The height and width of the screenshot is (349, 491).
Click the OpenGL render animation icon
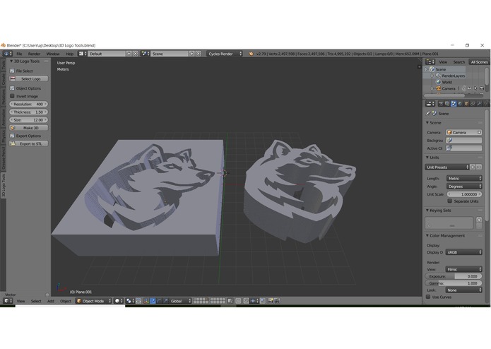277,301
